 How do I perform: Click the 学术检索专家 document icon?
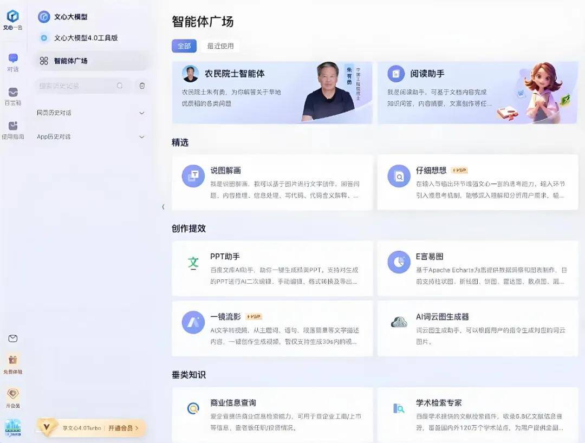pos(399,408)
